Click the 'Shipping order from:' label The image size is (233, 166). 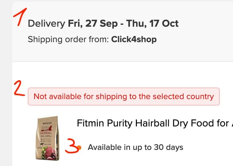68,40
